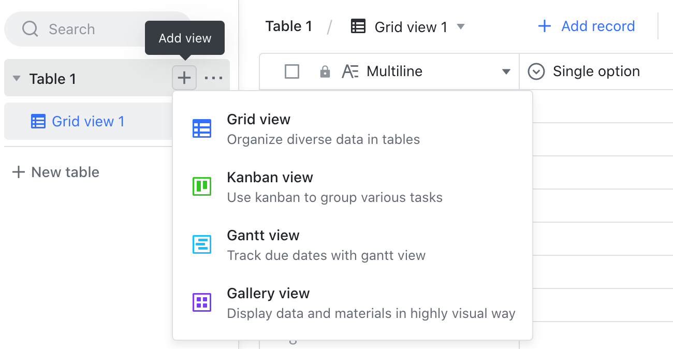Click Table 1 in the breadcrumb

point(288,26)
